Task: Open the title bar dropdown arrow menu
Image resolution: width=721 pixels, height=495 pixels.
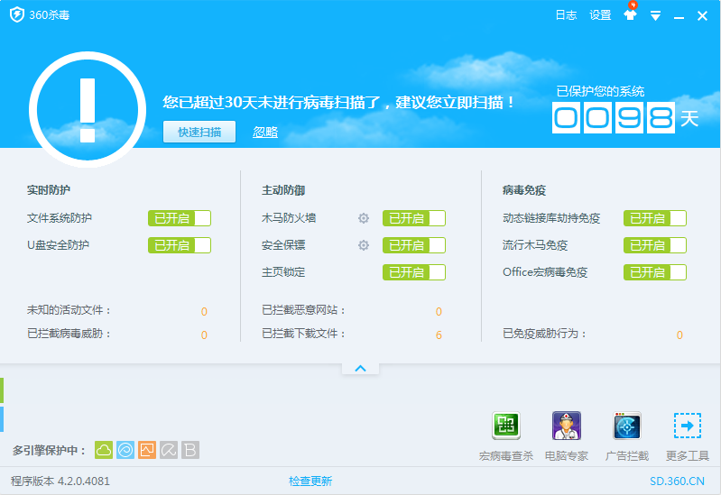Action: [655, 16]
